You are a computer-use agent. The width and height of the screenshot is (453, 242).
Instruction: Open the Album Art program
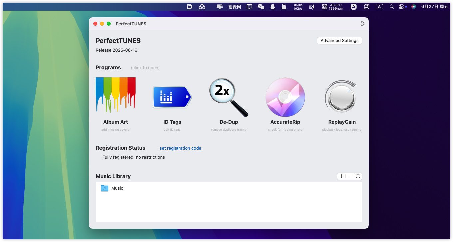click(x=116, y=95)
